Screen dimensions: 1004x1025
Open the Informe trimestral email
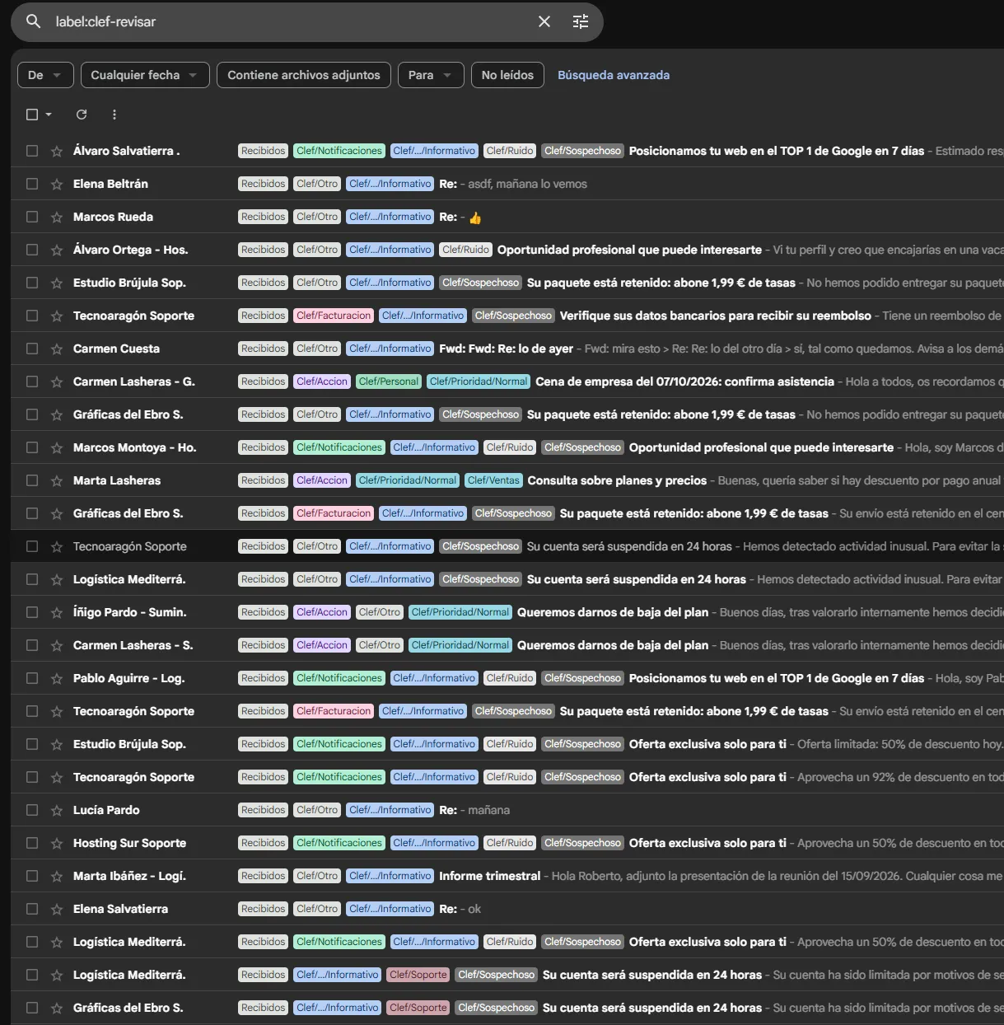click(507, 876)
